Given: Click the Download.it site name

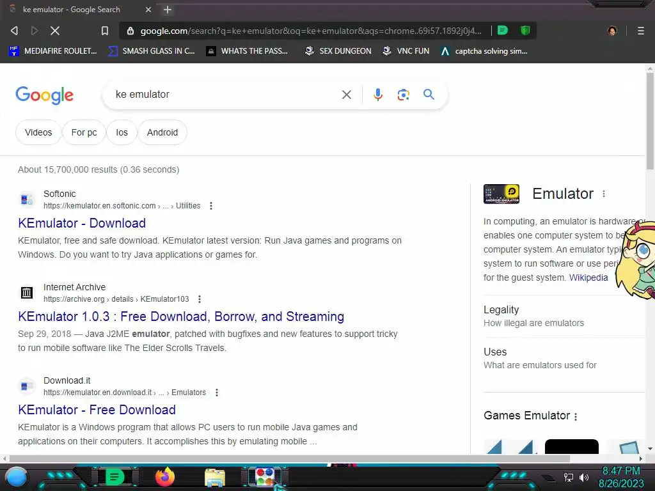Looking at the screenshot, I should [x=67, y=381].
